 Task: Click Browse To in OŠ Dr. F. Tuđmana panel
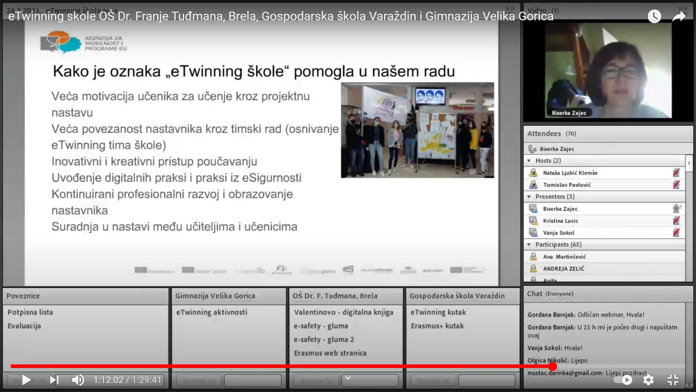coord(316,380)
